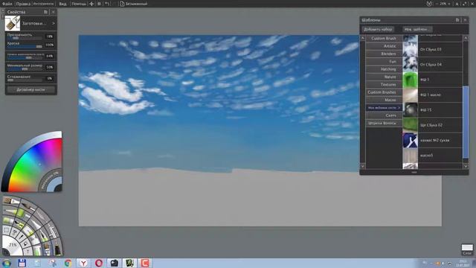476x268 pixels.
Task: Select the Custom Brushes preset group
Action: pyautogui.click(x=384, y=92)
